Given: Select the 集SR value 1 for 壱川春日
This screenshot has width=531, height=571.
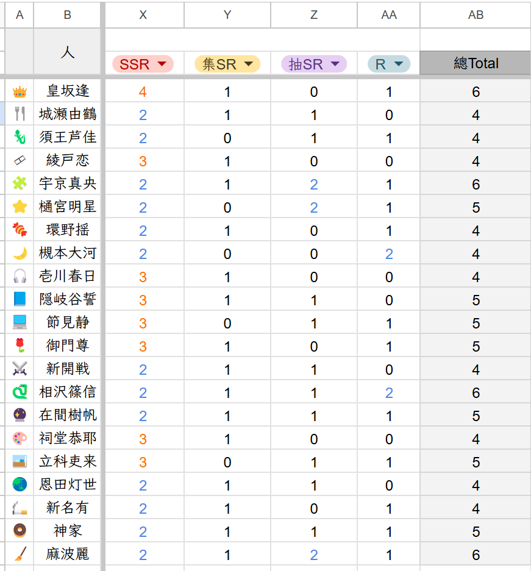Looking at the screenshot, I should click(227, 277).
